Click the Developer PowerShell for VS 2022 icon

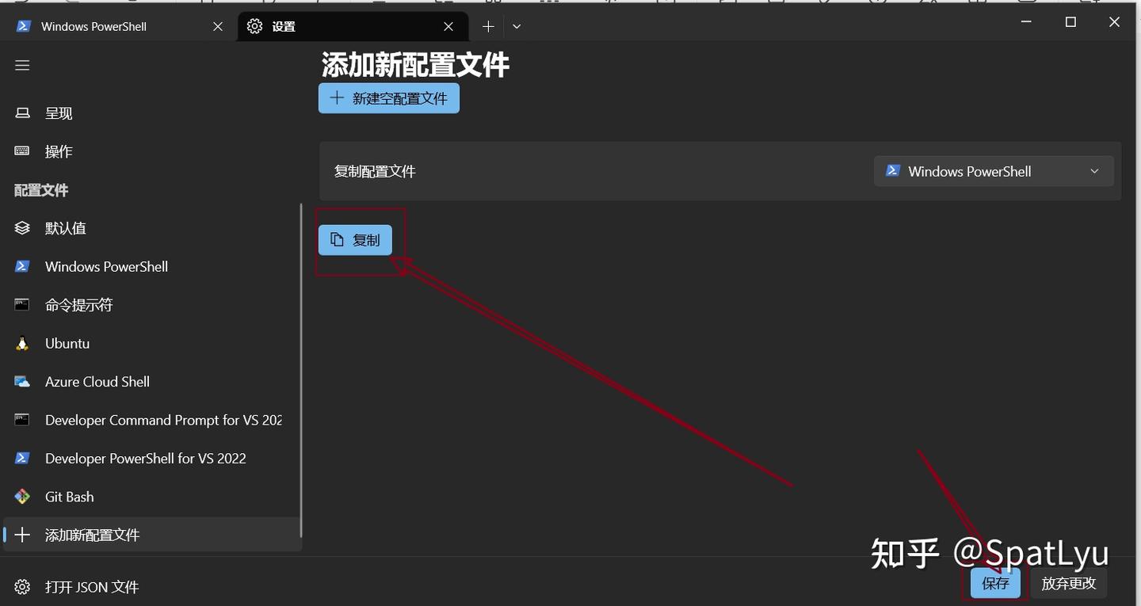[x=21, y=458]
